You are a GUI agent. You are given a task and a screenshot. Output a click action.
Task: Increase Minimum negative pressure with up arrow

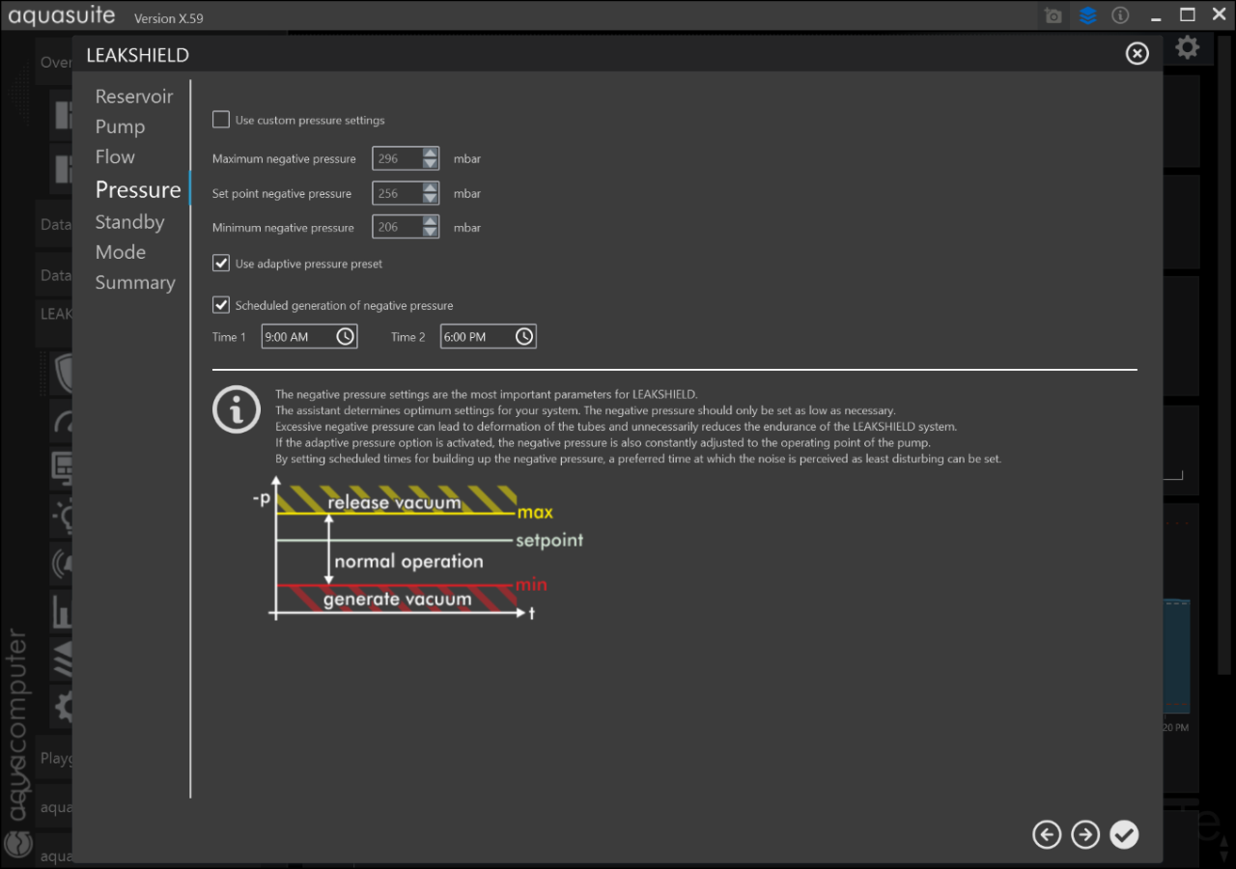point(431,221)
